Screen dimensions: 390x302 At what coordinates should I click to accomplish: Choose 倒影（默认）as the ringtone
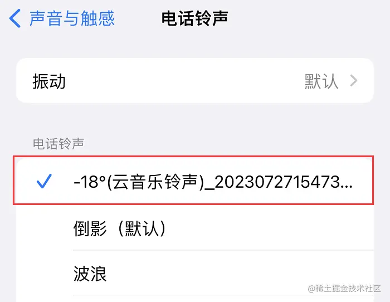click(195, 228)
